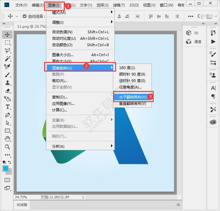
Task: Open the 选择(S) menu
Action: tap(102, 5)
